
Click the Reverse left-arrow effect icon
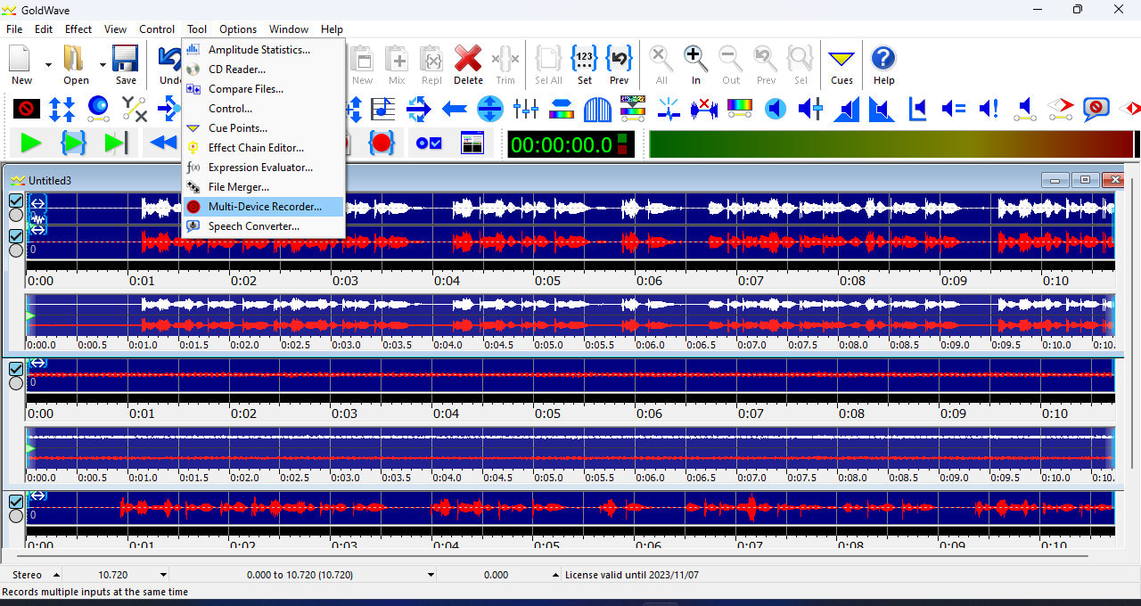click(455, 110)
